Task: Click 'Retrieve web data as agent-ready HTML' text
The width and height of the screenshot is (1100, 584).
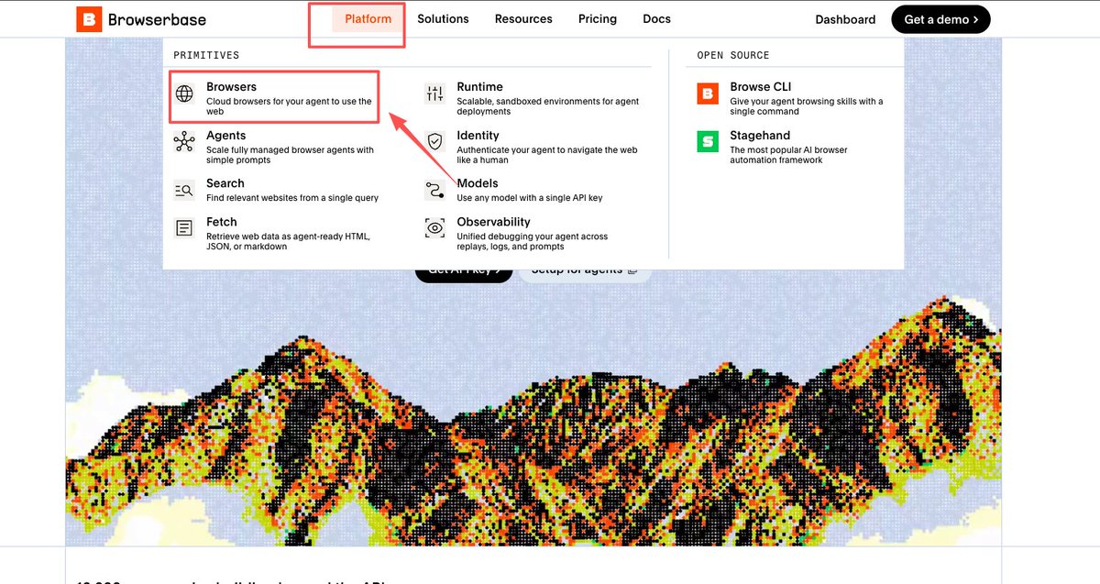Action: 288,241
